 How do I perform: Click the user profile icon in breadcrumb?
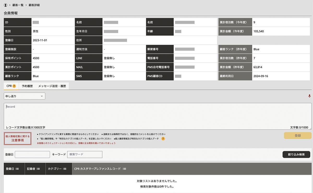point(6,5)
